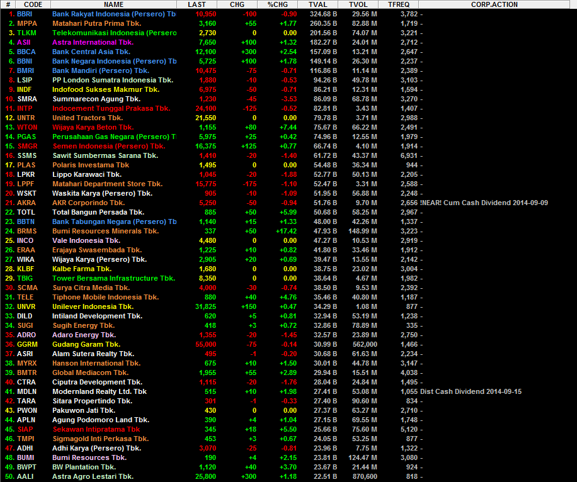This screenshot has width=577, height=482.
Task: Click BUMI volume 124.47 M
Action: coord(363,457)
